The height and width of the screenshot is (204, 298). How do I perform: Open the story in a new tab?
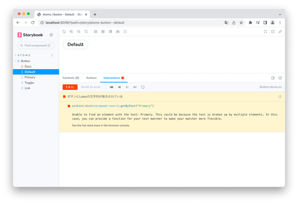[x=273, y=32]
